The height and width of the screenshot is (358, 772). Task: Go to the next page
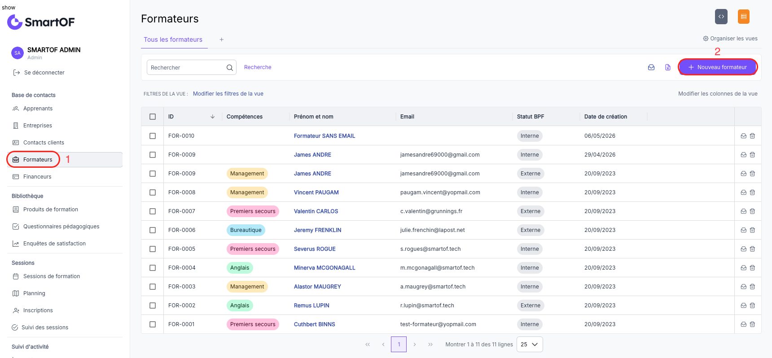[415, 345]
